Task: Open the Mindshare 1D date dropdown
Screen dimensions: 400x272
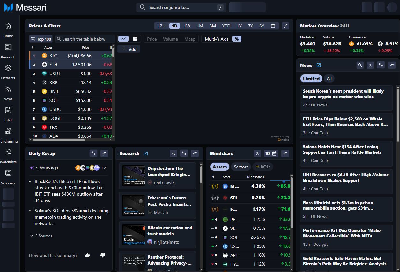Action: 271,153
